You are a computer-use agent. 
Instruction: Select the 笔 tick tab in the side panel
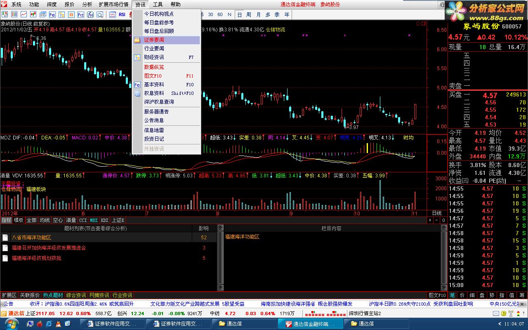click(x=453, y=295)
